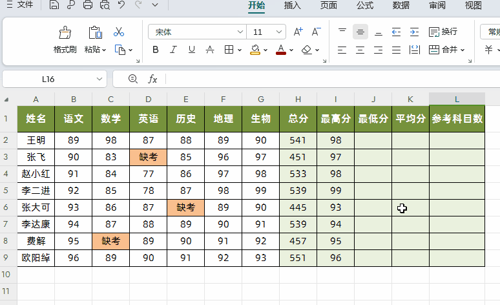Select Middle Align icon
This screenshot has width=500, height=305.
pos(360,32)
